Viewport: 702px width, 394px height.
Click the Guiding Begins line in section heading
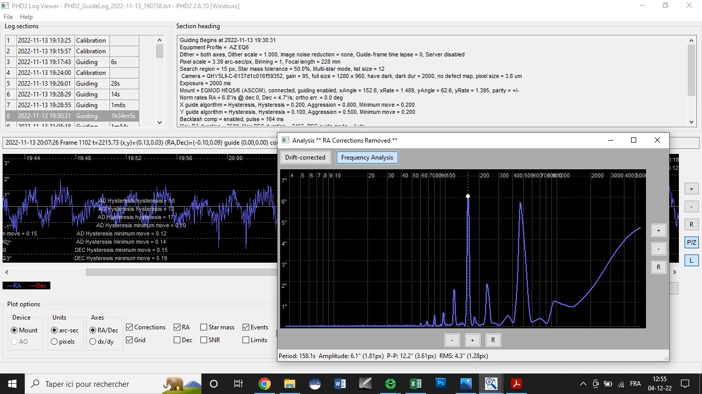pyautogui.click(x=228, y=40)
